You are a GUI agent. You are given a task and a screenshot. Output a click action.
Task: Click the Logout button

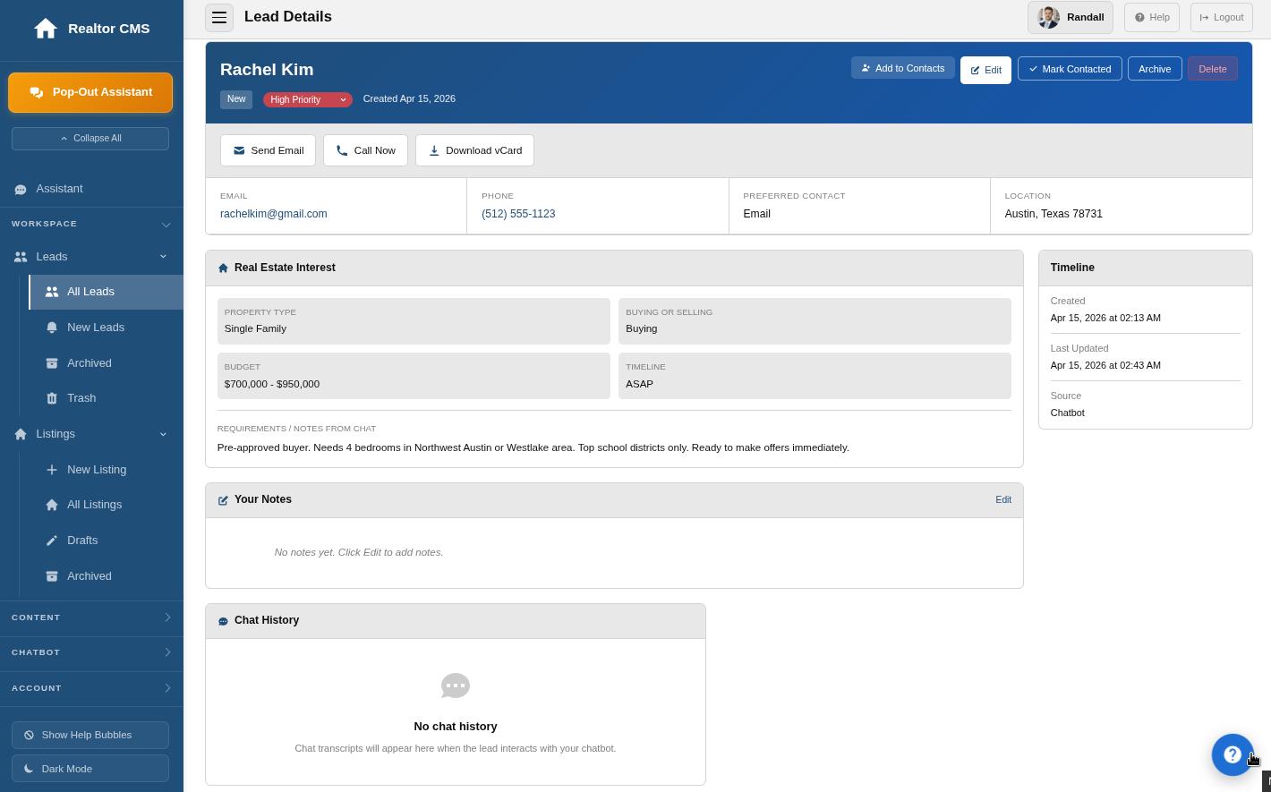pyautogui.click(x=1221, y=17)
